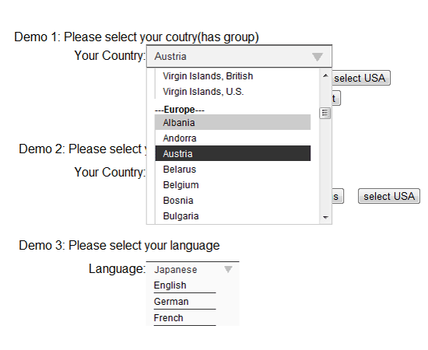Select Bosnia from the dropdown list
The image size is (428, 350).
pyautogui.click(x=233, y=200)
